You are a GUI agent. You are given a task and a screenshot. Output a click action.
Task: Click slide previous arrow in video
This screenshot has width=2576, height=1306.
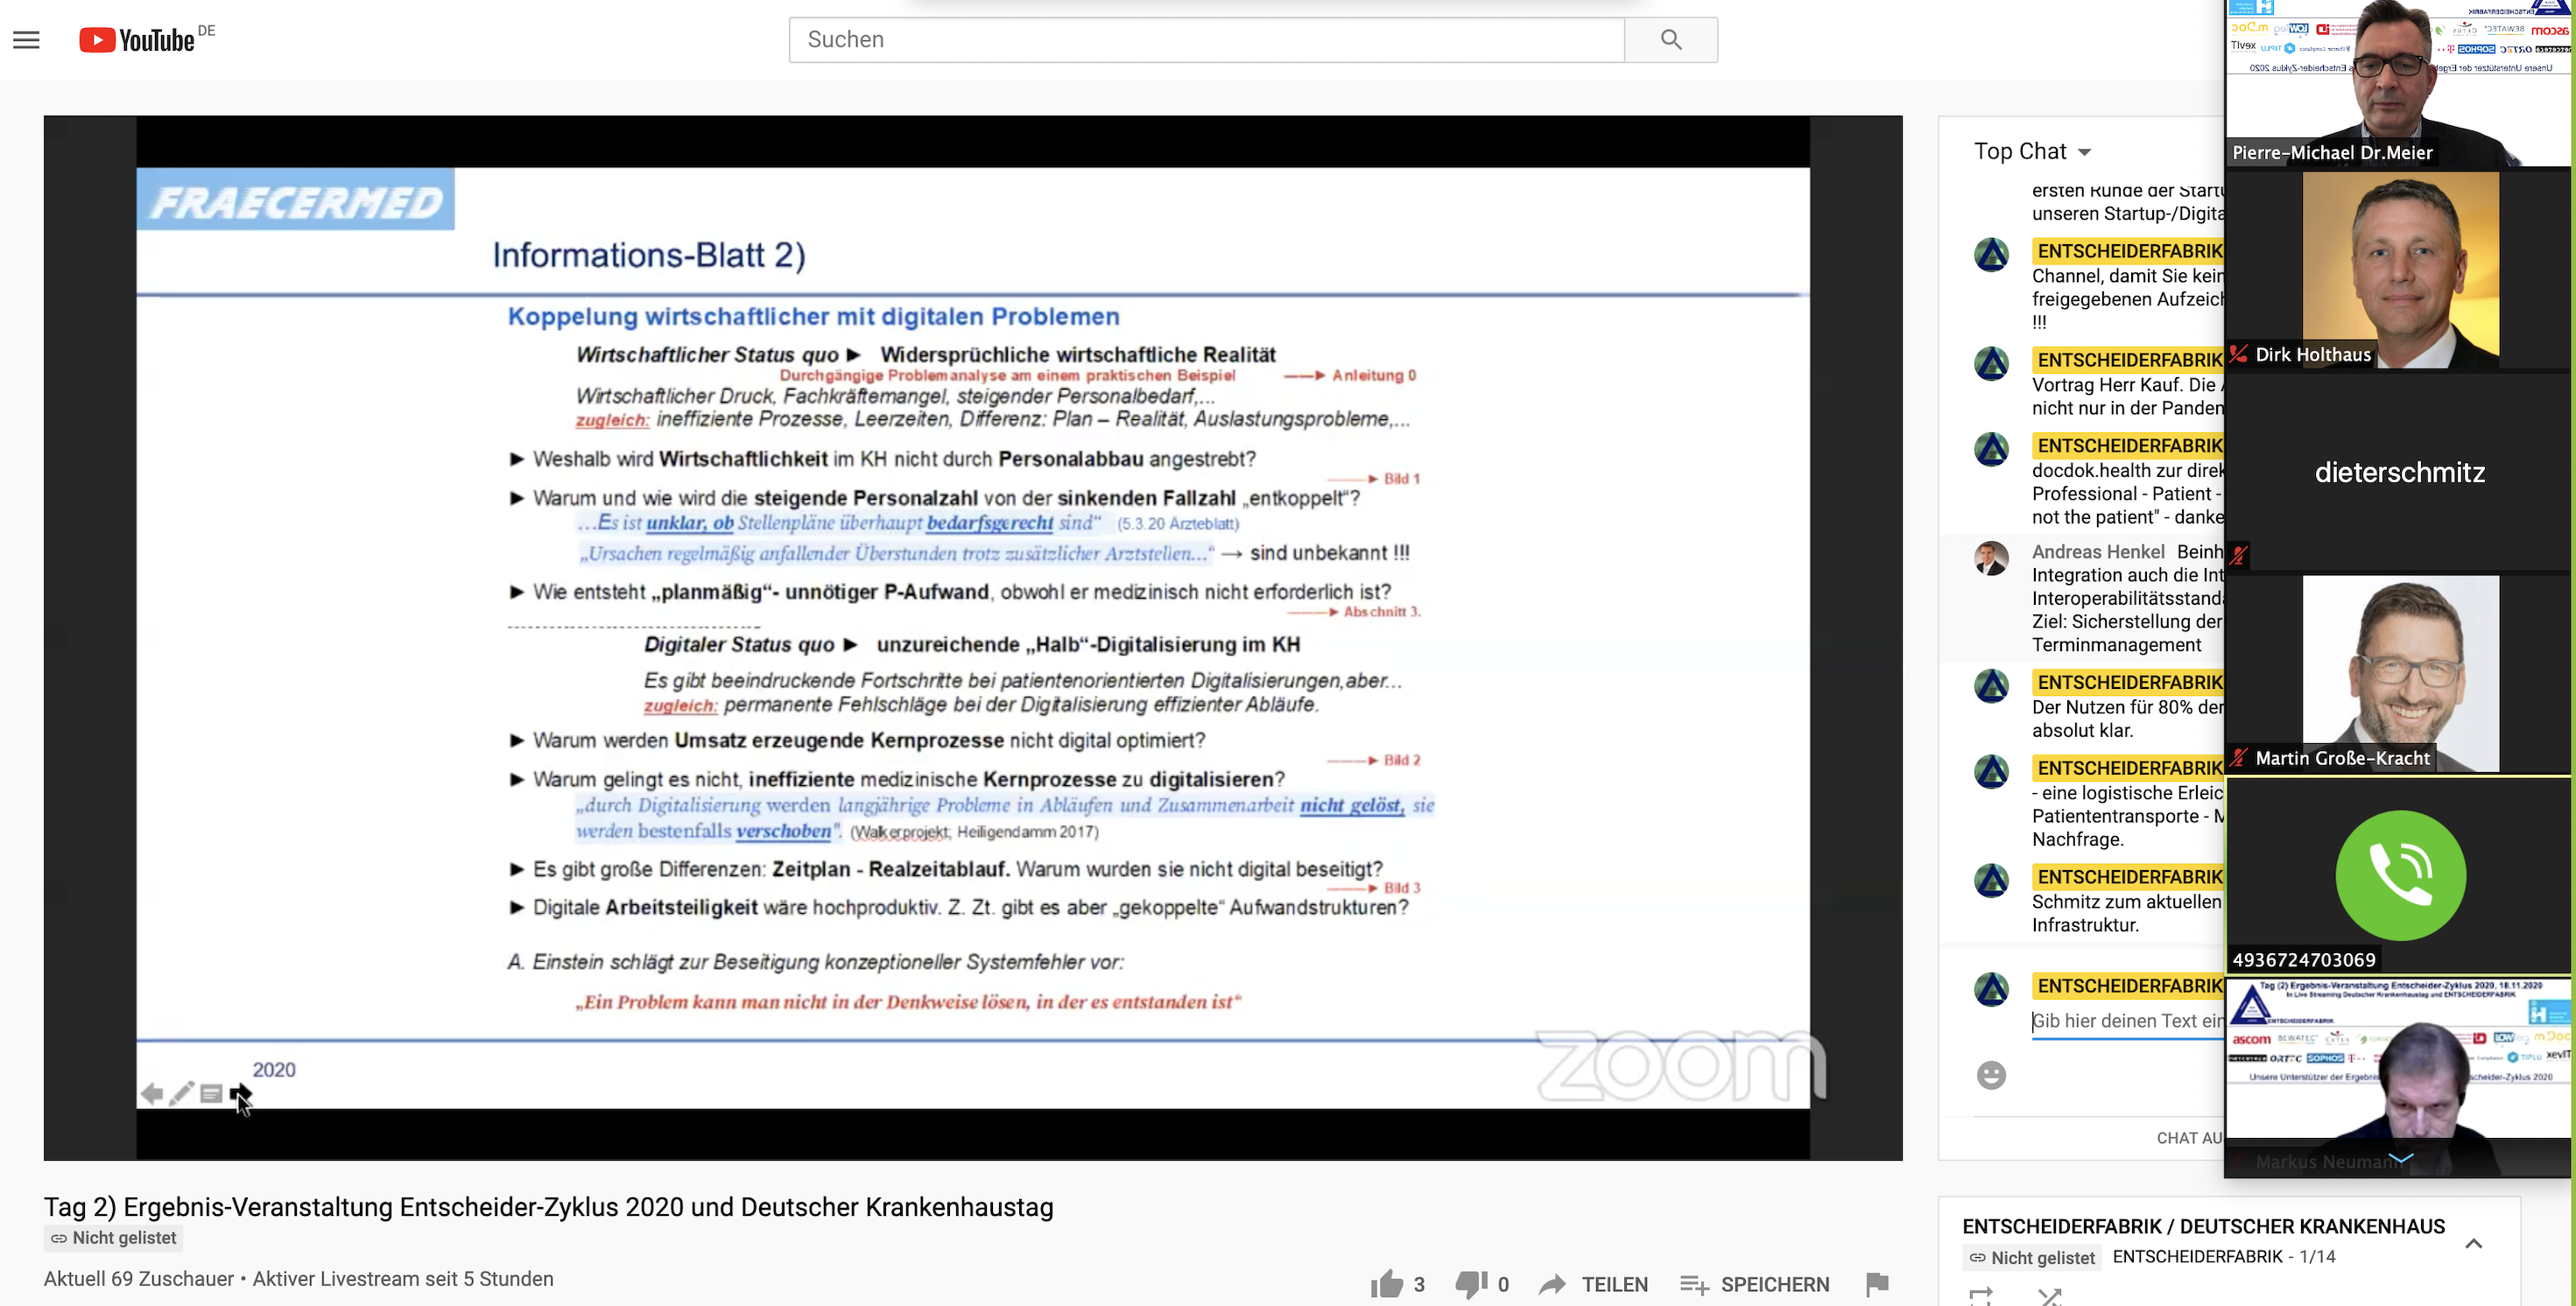click(x=152, y=1093)
